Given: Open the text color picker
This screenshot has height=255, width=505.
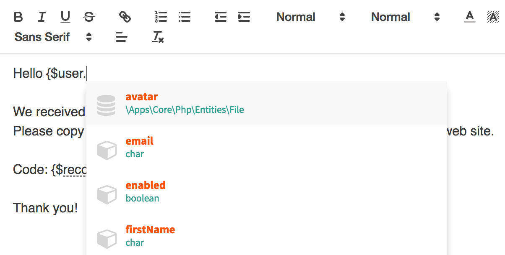Looking at the screenshot, I should point(469,17).
